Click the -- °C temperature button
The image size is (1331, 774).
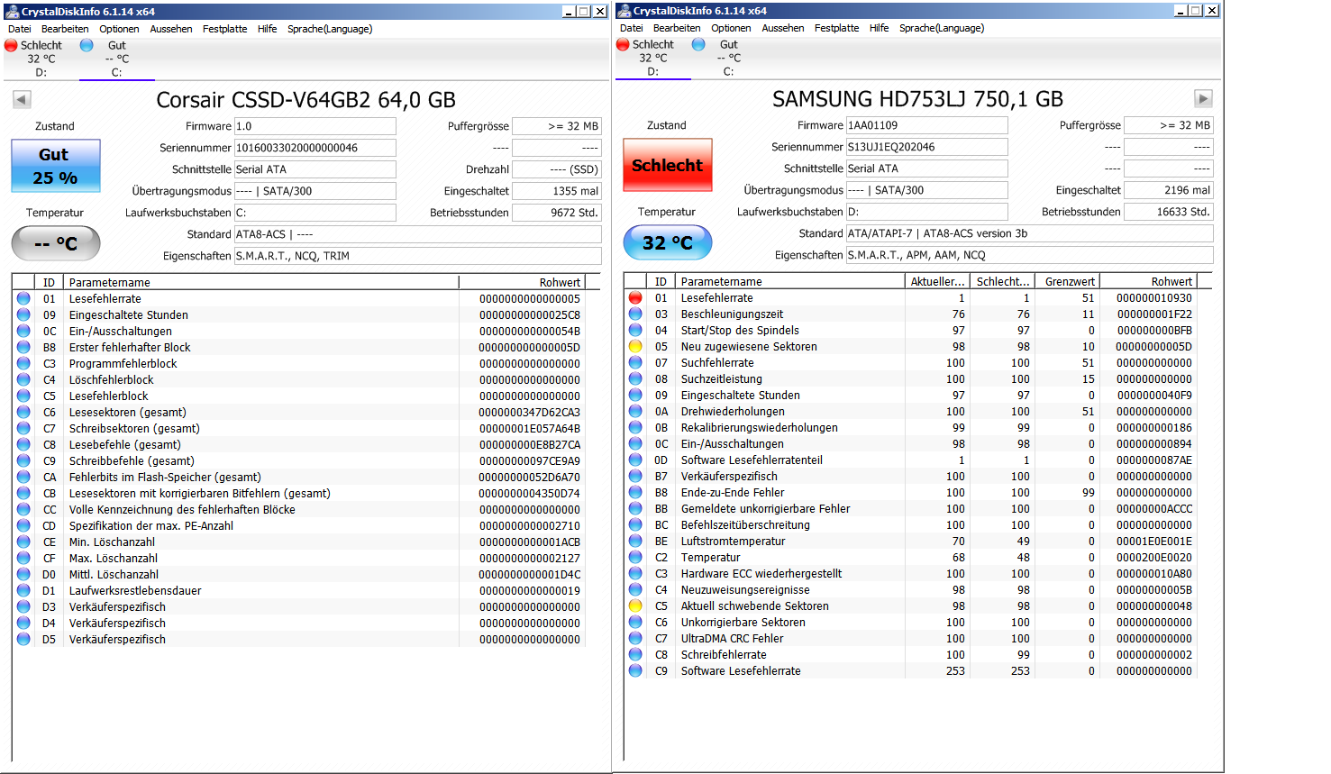(x=56, y=243)
